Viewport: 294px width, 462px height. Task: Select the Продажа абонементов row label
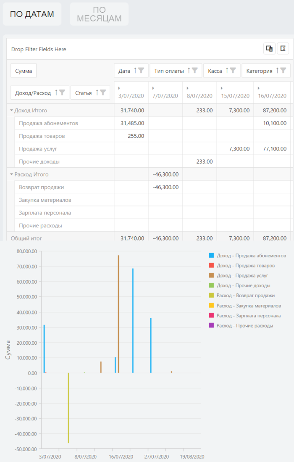coord(49,123)
